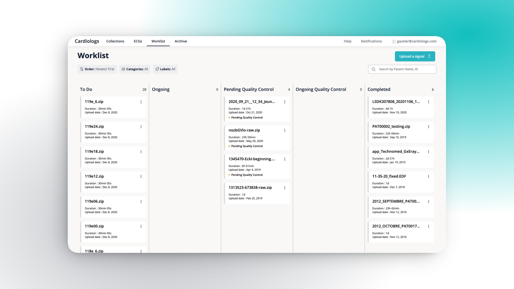Click the tag icon on the Labels filter
The height and width of the screenshot is (289, 514).
(157, 69)
